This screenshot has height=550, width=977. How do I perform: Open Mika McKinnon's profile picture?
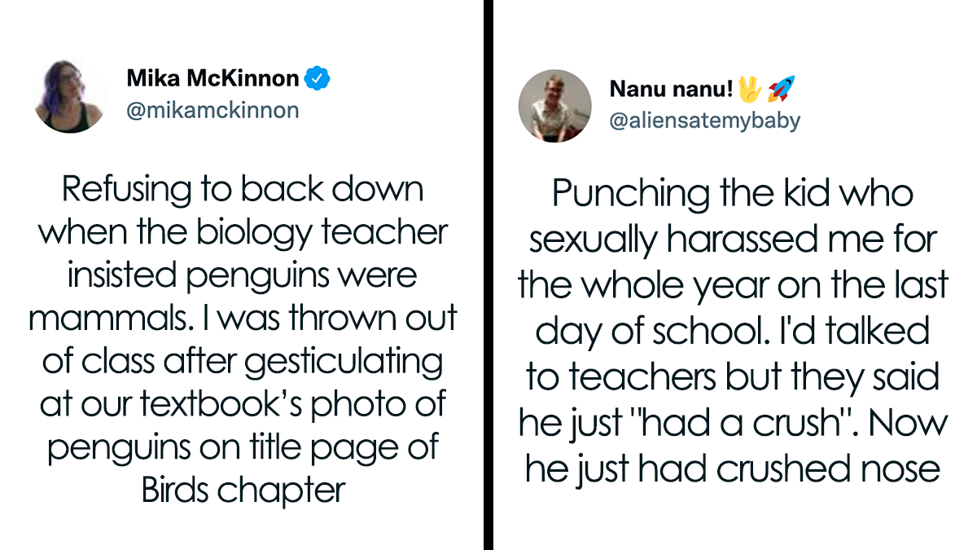pyautogui.click(x=71, y=95)
